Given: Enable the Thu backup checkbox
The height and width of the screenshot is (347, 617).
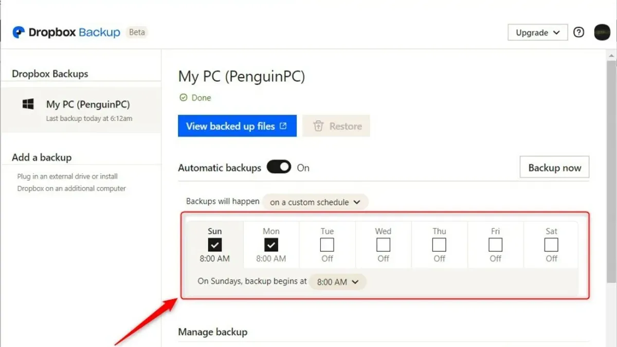Looking at the screenshot, I should (x=439, y=245).
